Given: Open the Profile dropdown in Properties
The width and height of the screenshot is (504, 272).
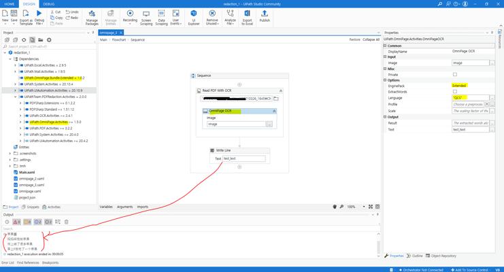Looking at the screenshot, I should pos(486,104).
